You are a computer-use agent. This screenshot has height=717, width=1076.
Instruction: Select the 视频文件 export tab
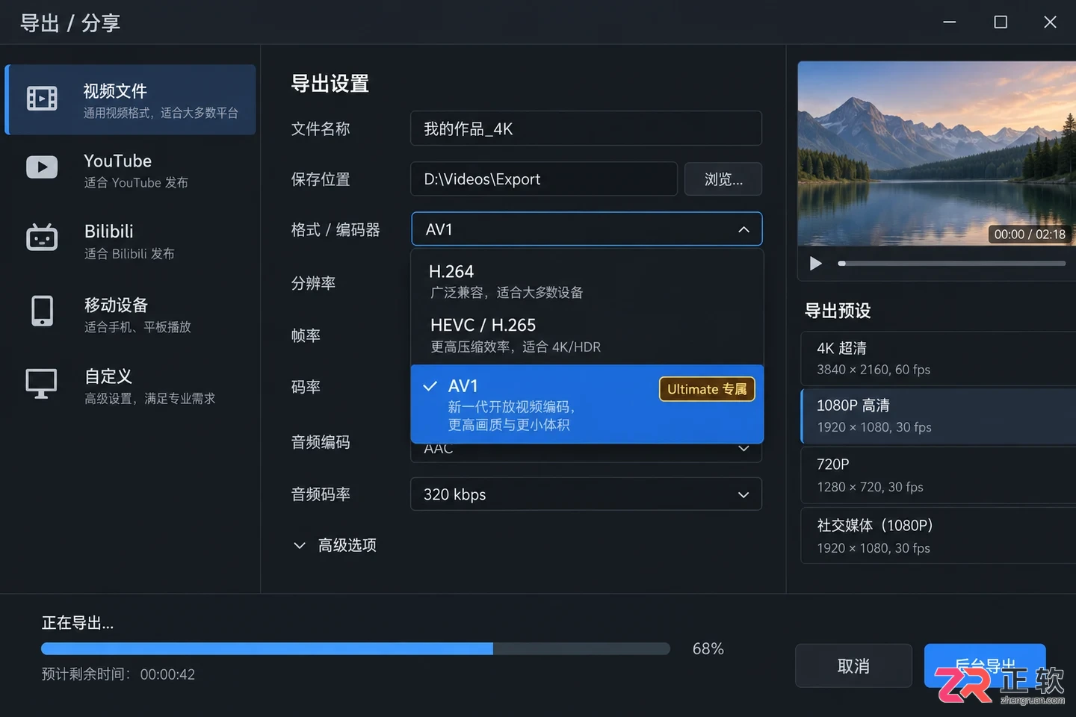coord(130,99)
